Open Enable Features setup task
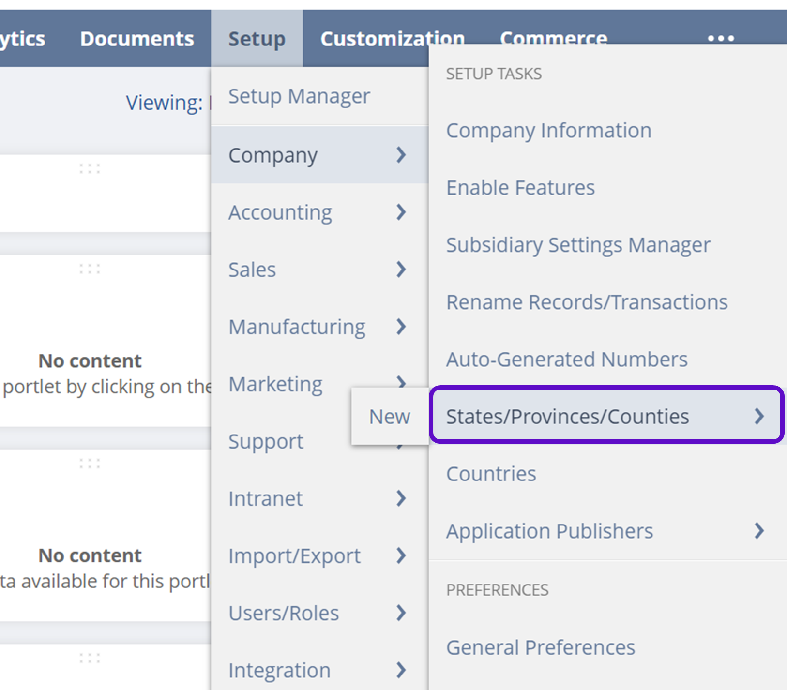This screenshot has height=690, width=787. pos(520,187)
